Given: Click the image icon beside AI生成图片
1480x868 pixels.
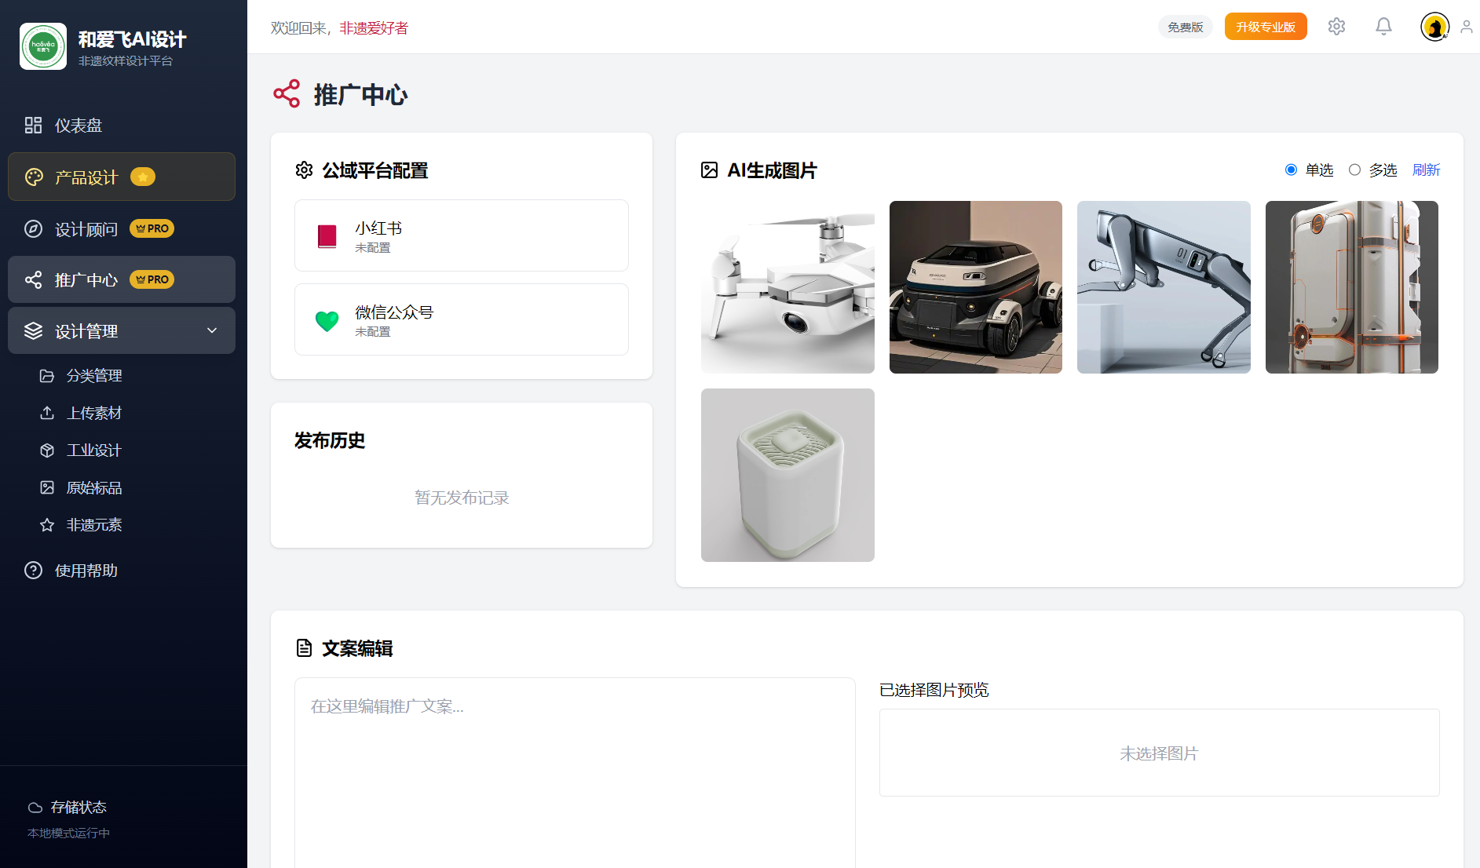Looking at the screenshot, I should click(x=709, y=170).
